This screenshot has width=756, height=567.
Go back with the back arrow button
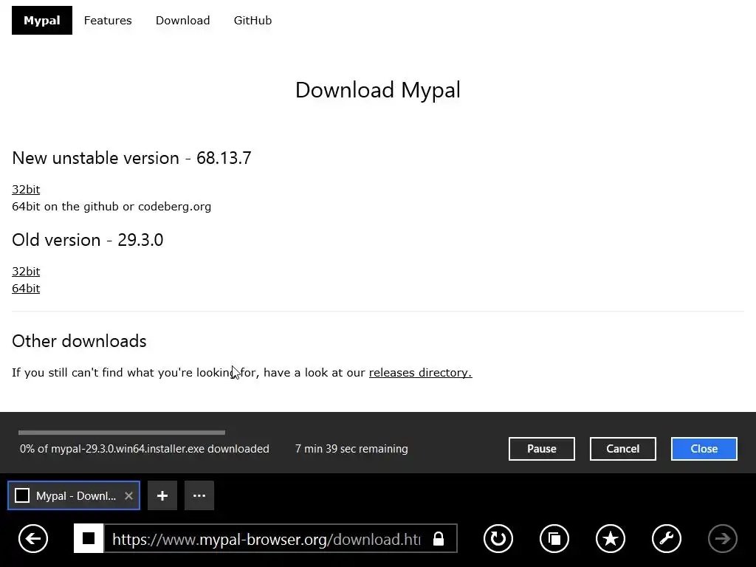point(33,538)
